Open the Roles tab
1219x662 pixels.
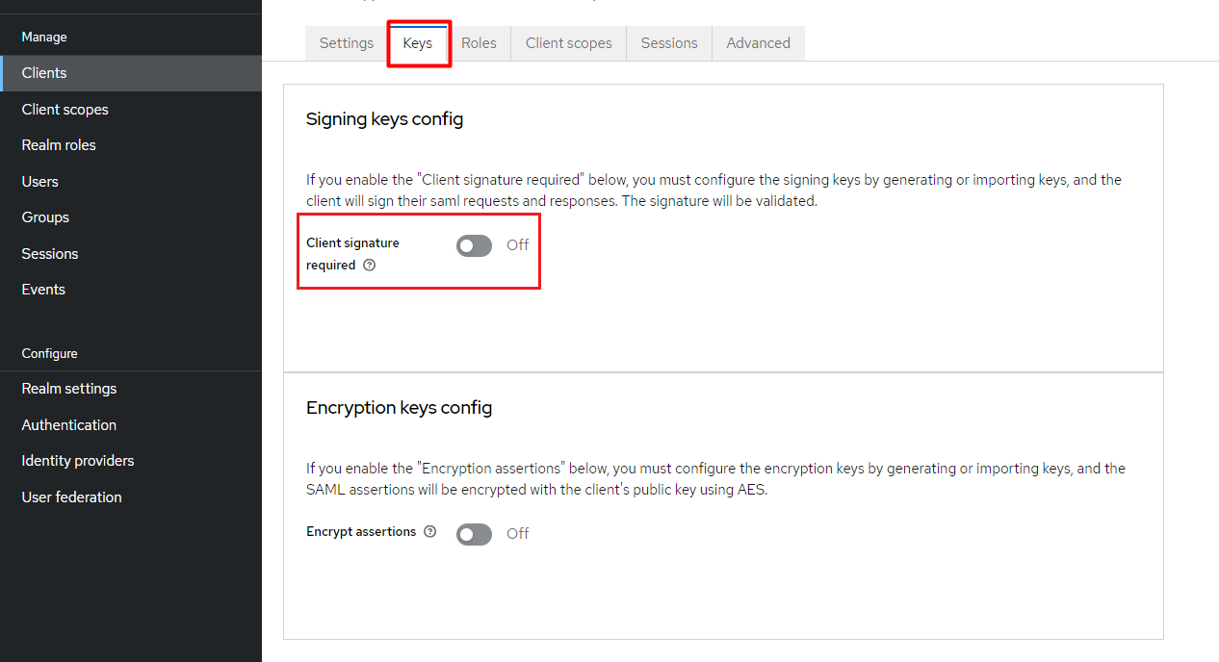point(479,43)
